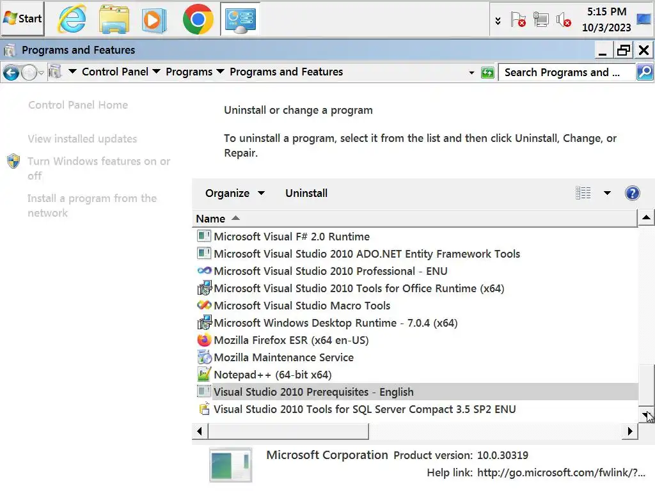Click horizontal scroll left arrow
This screenshot has height=491, width=655.
click(200, 432)
